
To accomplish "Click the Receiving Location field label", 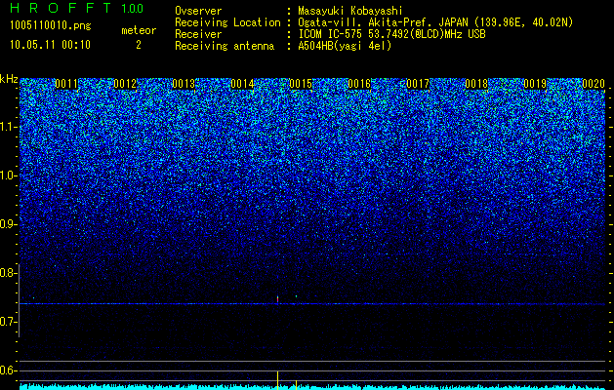I will [x=227, y=22].
